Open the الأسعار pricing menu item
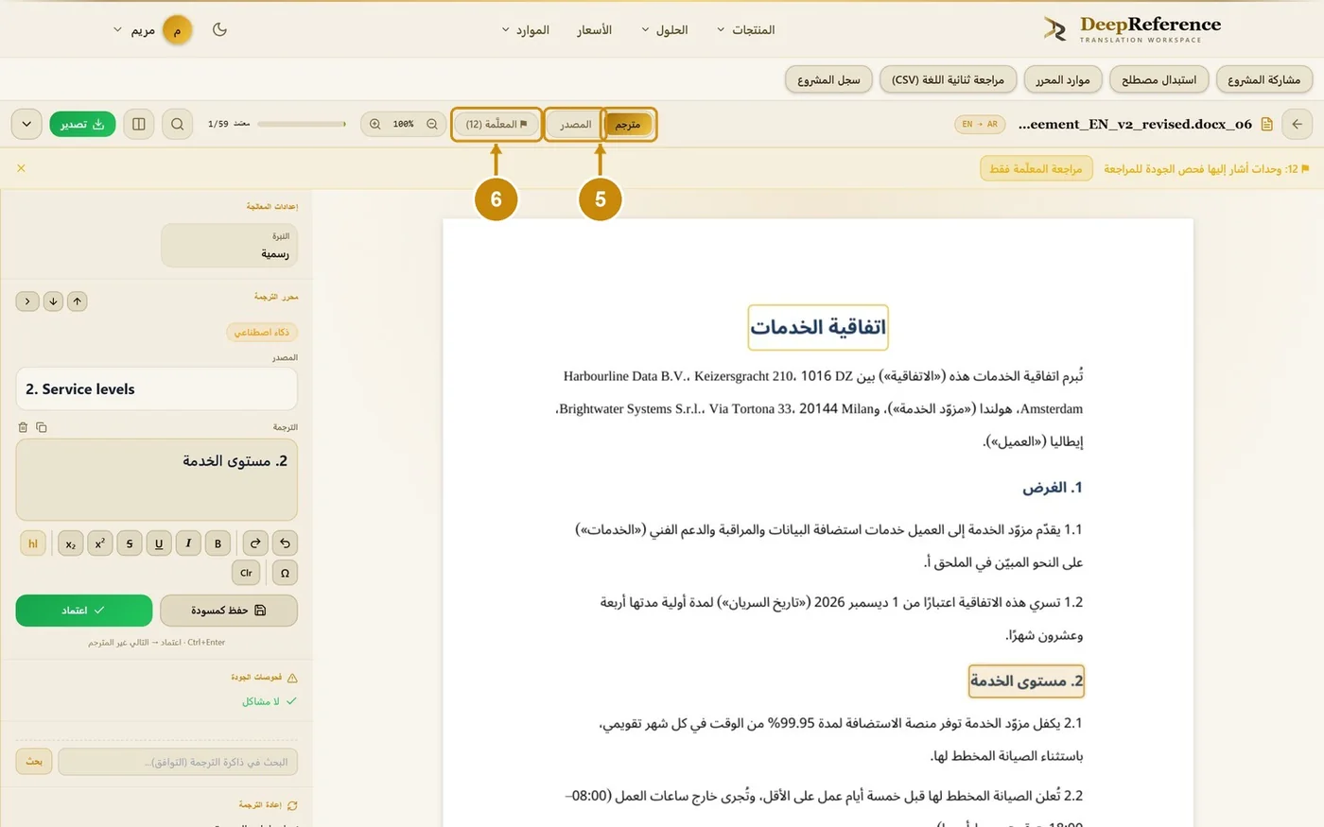The height and width of the screenshot is (827, 1324). pyautogui.click(x=595, y=30)
